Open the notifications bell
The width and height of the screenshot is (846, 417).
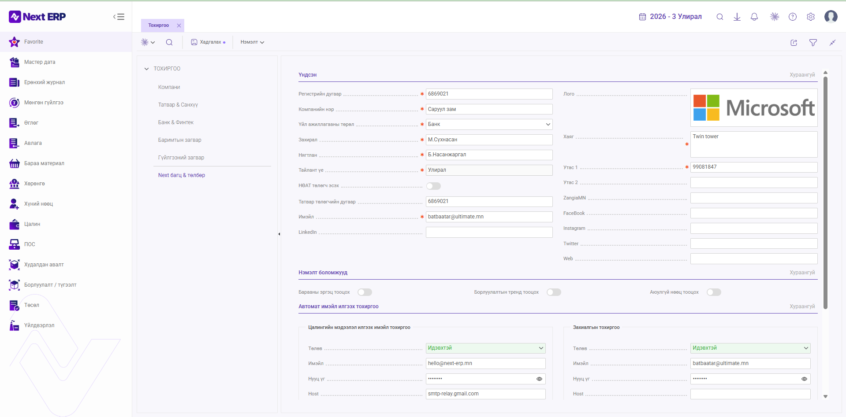point(754,17)
